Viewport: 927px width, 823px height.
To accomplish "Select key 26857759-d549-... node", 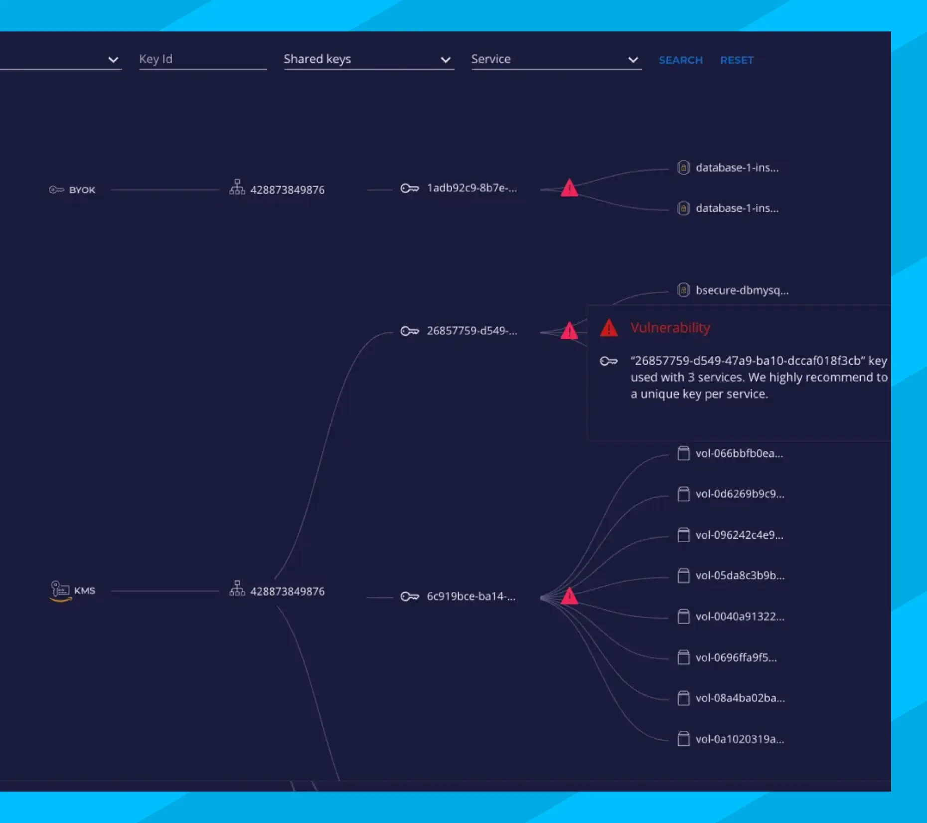I will tap(472, 331).
